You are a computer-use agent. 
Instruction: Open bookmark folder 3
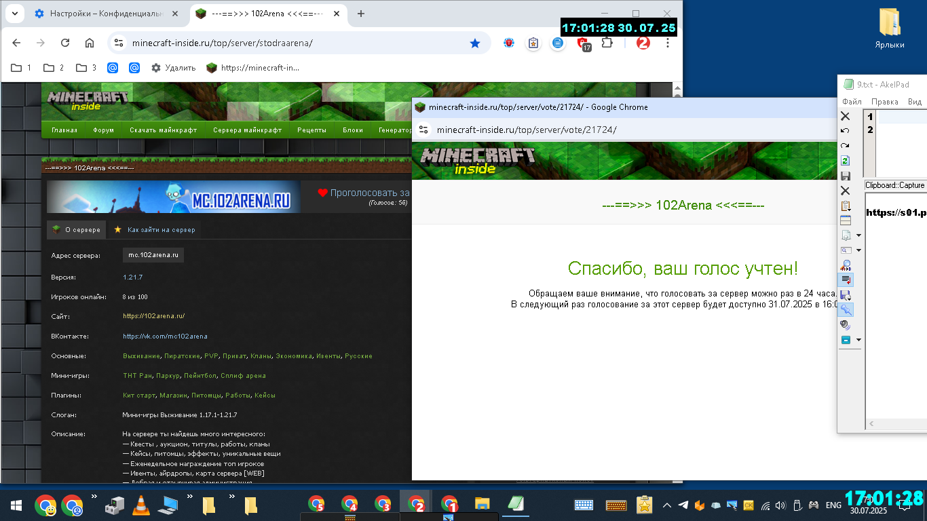[x=86, y=68]
